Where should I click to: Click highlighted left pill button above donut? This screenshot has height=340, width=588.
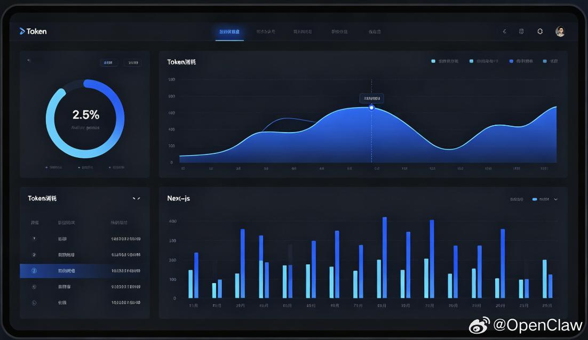point(109,62)
